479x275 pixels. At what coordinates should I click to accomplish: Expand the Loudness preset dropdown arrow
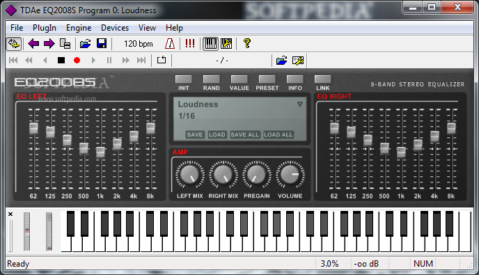pos(300,104)
